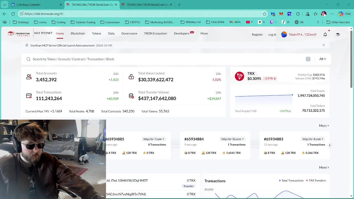The height and width of the screenshot is (199, 354).
Task: Toggle TRX Transfers chart legend
Action: point(316,180)
